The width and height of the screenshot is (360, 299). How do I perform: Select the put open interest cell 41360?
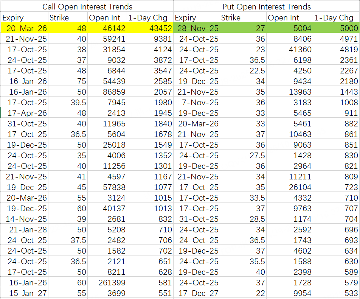point(289,50)
